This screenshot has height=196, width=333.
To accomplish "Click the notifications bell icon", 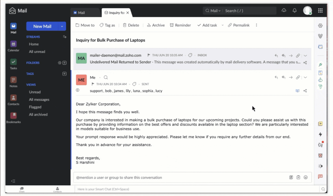I will click(x=295, y=11).
